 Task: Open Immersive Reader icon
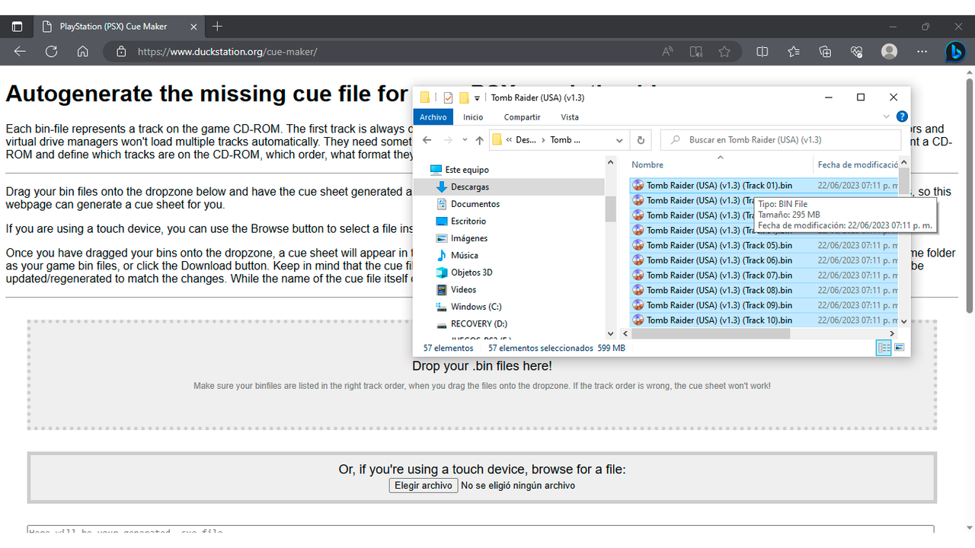(x=696, y=52)
